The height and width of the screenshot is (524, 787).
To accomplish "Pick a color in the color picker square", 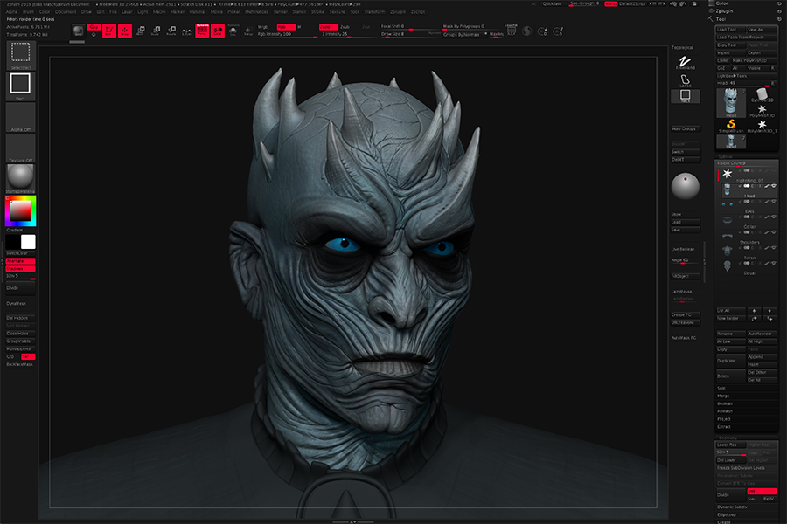I will 21,210.
